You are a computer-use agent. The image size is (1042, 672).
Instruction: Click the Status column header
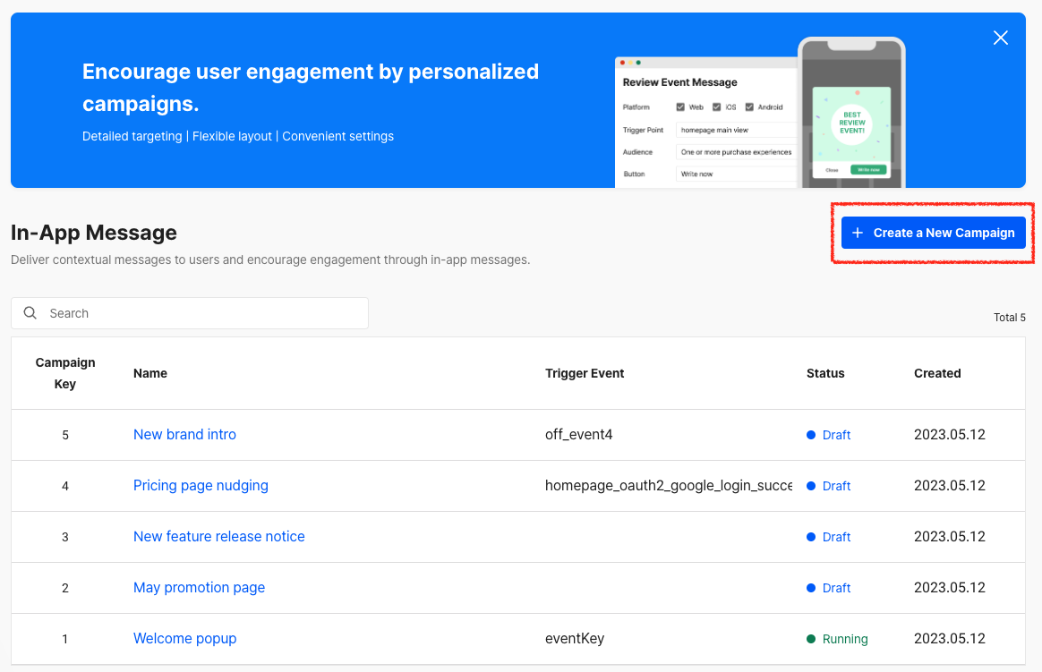825,373
